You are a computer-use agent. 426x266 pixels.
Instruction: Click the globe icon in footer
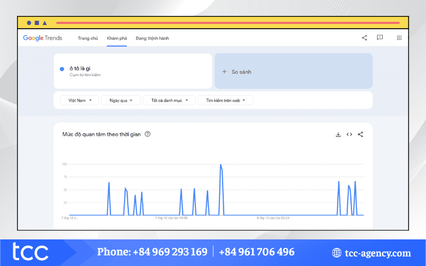(337, 253)
